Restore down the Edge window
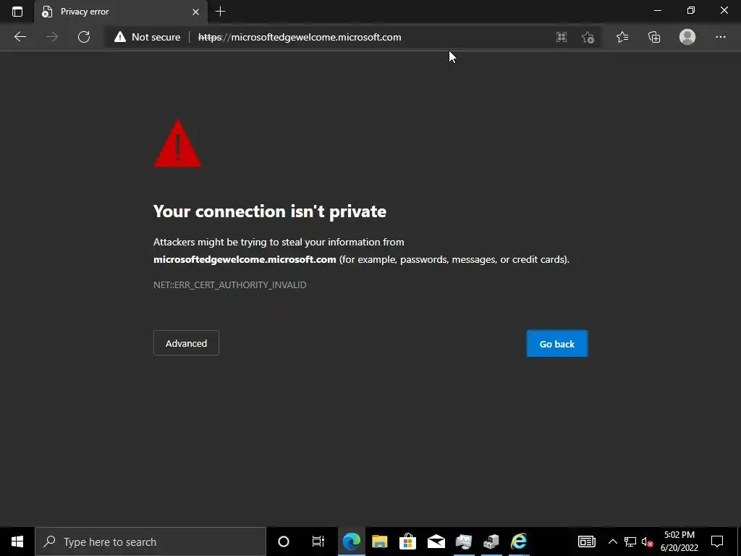This screenshot has height=556, width=741. 691,10
